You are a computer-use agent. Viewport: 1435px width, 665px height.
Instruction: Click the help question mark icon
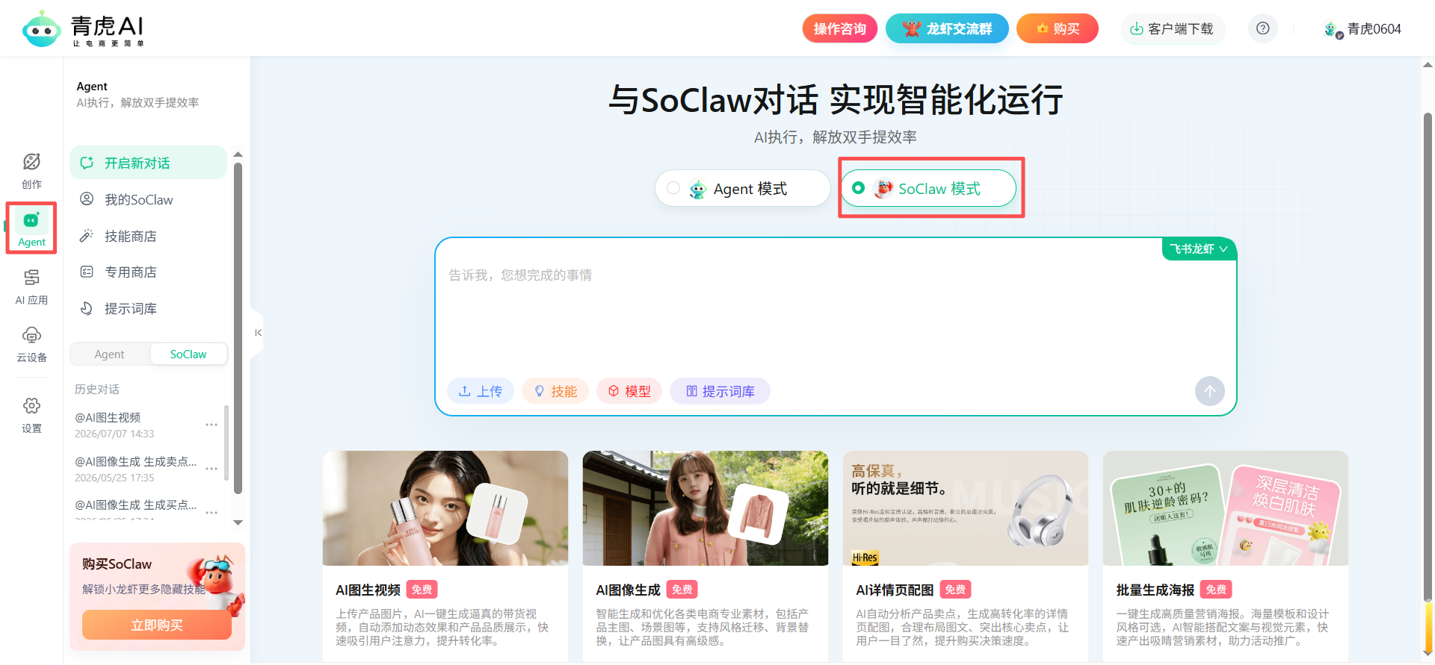(x=1262, y=28)
